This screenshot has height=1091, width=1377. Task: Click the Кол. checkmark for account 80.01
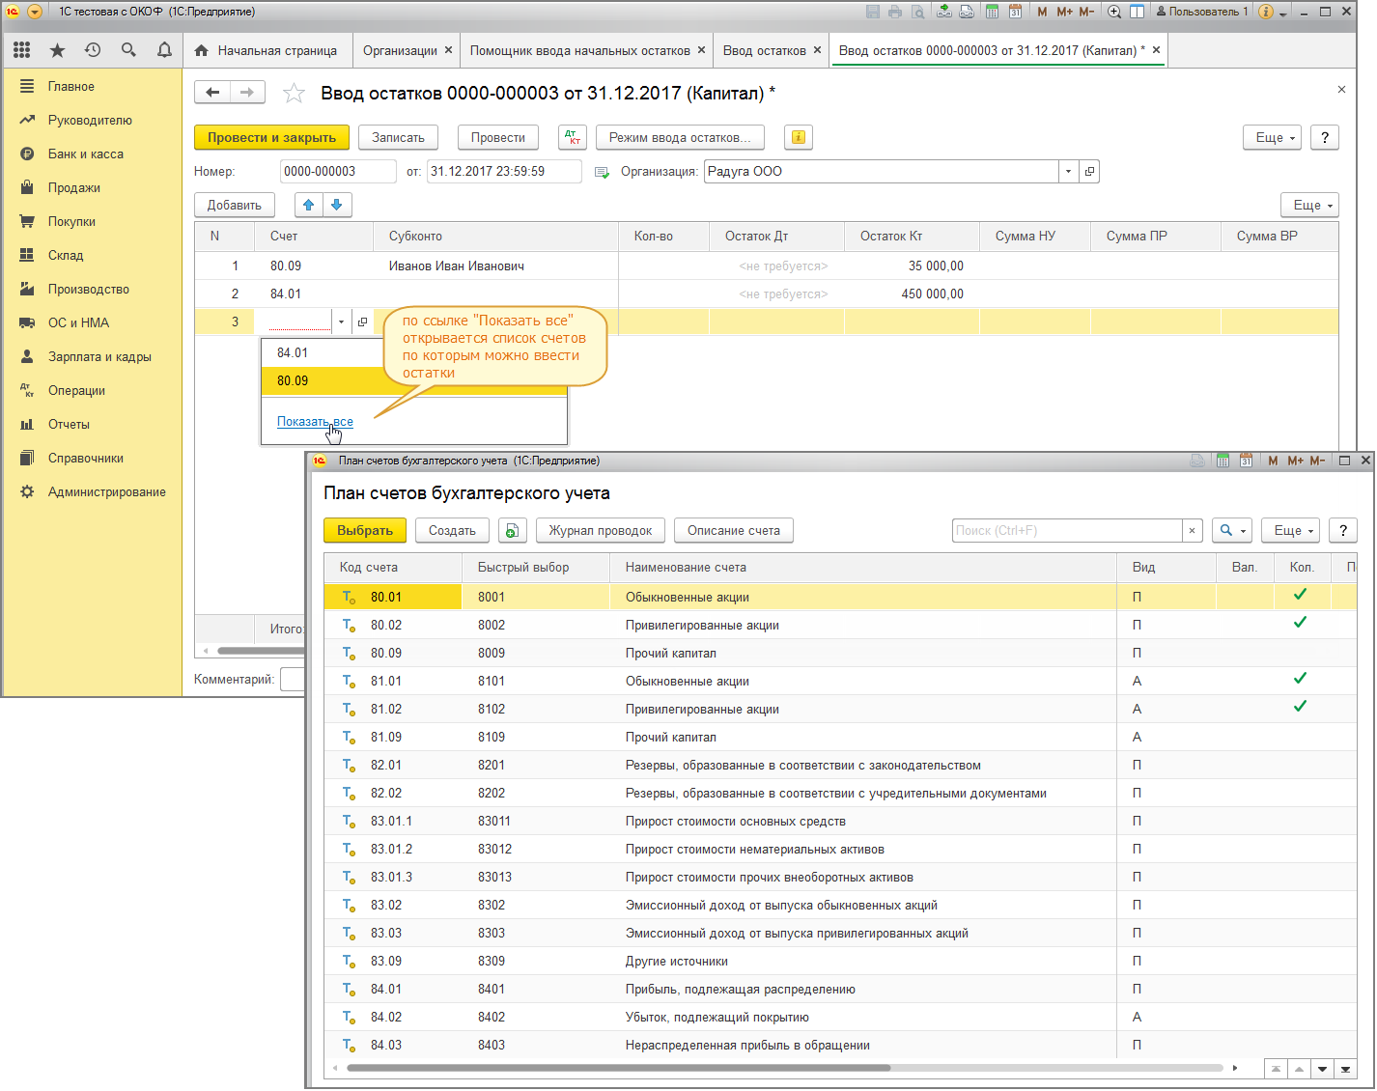1300,595
